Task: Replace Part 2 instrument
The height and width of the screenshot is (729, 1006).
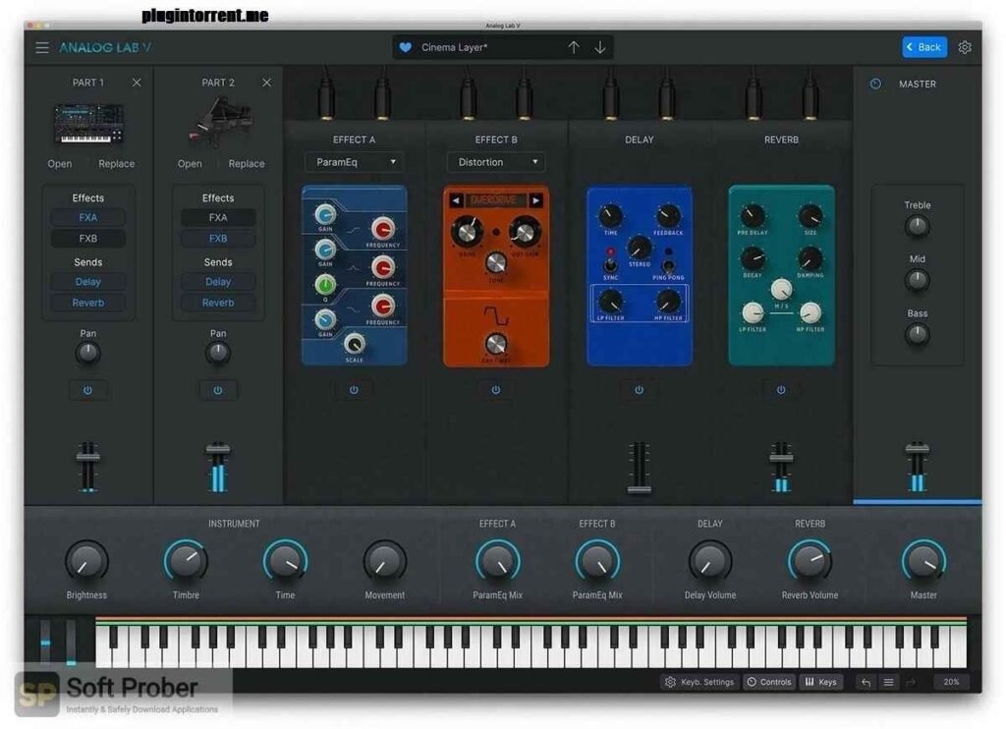Action: tap(247, 164)
